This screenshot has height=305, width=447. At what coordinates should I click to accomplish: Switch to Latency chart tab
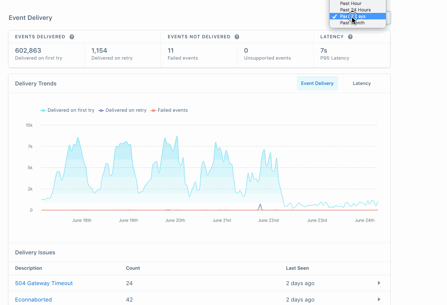362,83
